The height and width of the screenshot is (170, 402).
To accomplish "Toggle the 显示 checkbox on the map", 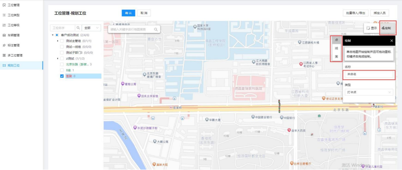I will [368, 28].
